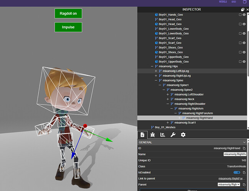Collapse the mixamorig:Spine1 node
This screenshot has width=249, height=191.
(x=160, y=85)
